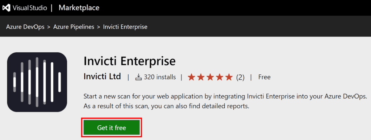The image size is (371, 140).
Task: Select Invicti Enterprise in the breadcrumb
Action: [x=125, y=27]
